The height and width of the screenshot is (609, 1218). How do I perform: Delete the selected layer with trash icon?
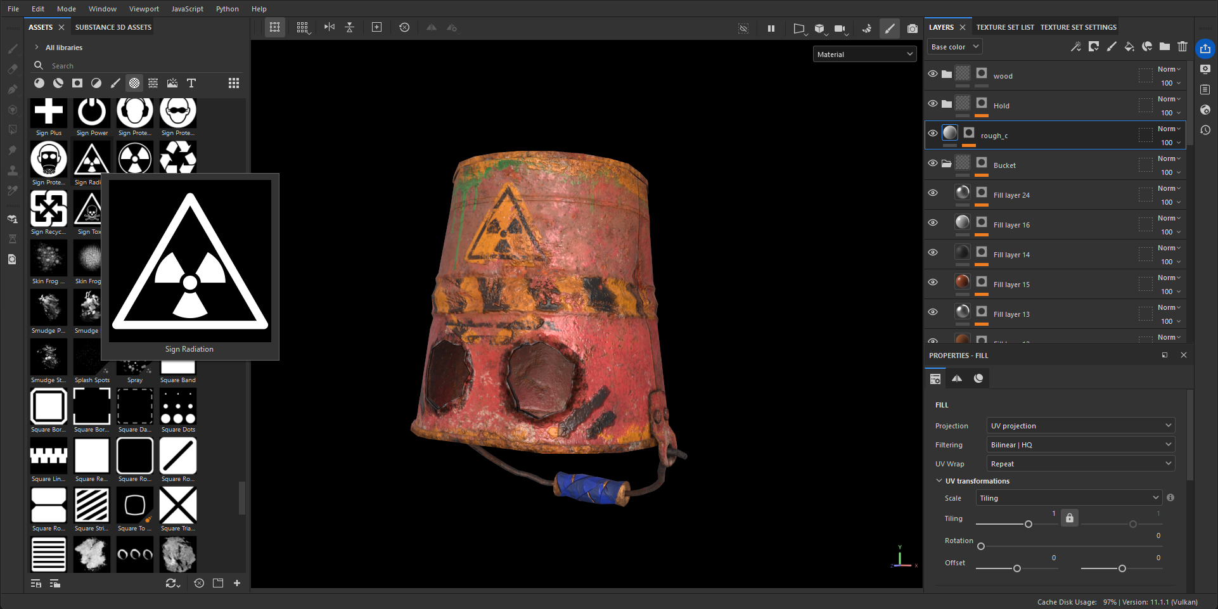click(x=1182, y=46)
